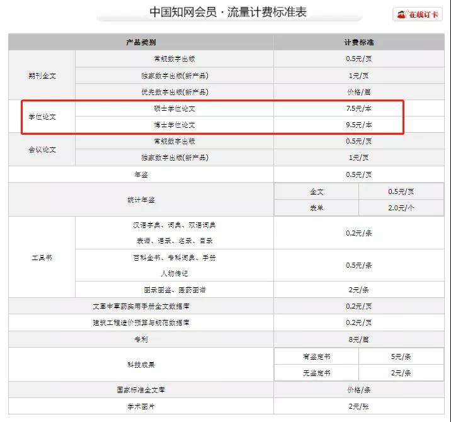Click 独家数字出版(新产品) under 期刊全文
Screen dimensions: 451x422
[x=174, y=76]
